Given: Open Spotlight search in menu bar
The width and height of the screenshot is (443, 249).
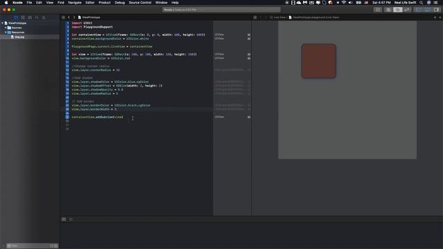Looking at the screenshot, I should 422,3.
